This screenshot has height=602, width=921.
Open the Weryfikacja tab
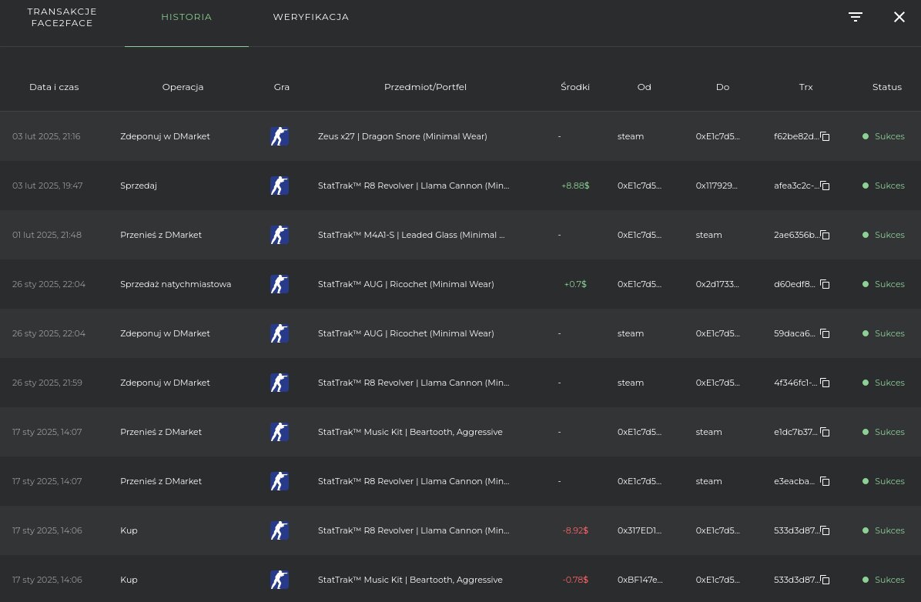tap(310, 17)
